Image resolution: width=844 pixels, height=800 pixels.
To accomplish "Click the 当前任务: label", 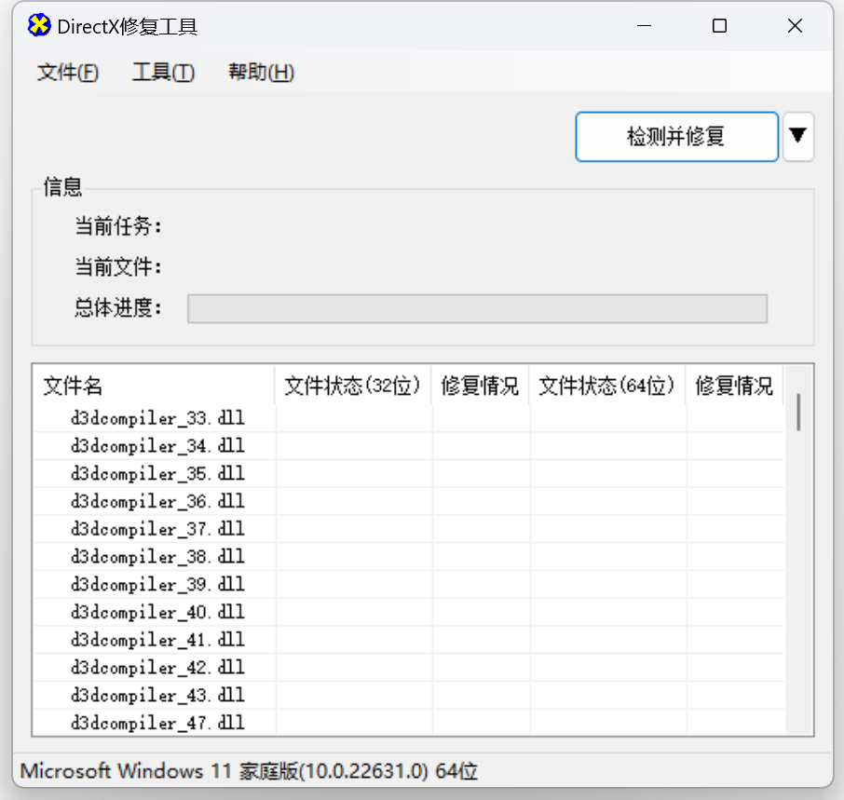I will 118,226.
